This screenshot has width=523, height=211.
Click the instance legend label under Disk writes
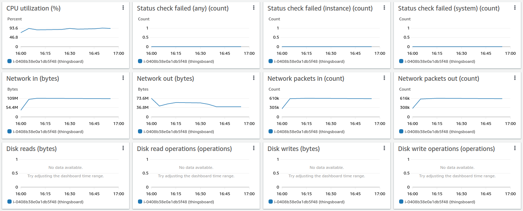click(309, 202)
